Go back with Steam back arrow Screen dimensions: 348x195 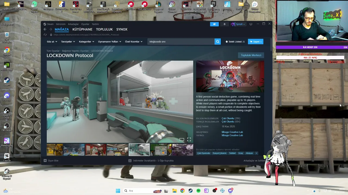click(x=45, y=29)
